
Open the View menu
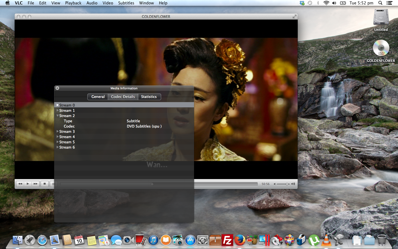(56, 3)
